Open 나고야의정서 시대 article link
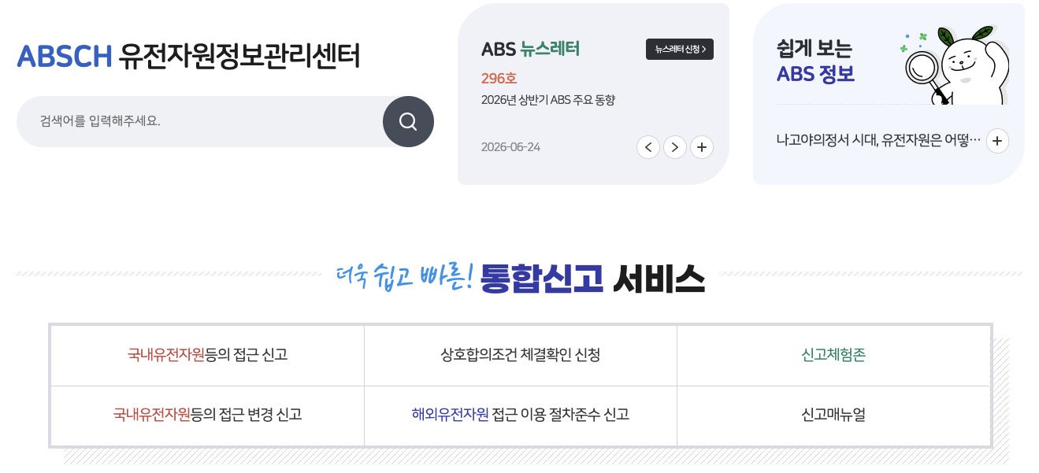Image resolution: width=1039 pixels, height=473 pixels. [878, 141]
